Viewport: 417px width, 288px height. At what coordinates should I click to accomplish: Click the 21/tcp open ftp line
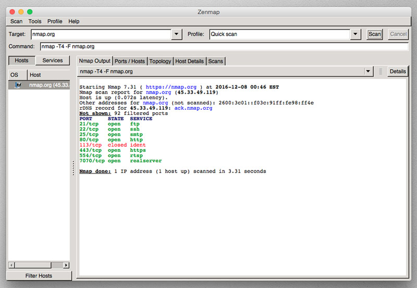[x=109, y=124]
